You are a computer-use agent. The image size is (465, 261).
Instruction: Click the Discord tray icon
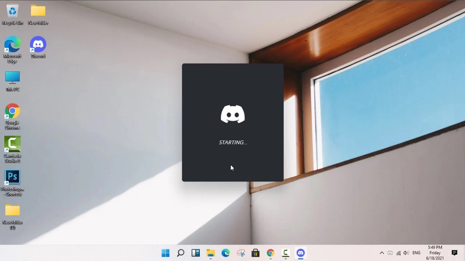390,253
